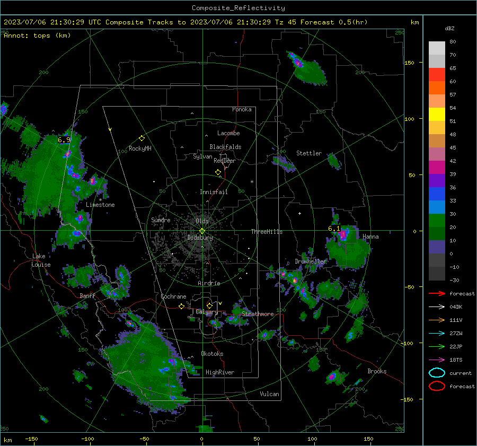The width and height of the screenshot is (477, 446).
Task: Click the asterisk marker above Limestone
Action: coord(100,200)
